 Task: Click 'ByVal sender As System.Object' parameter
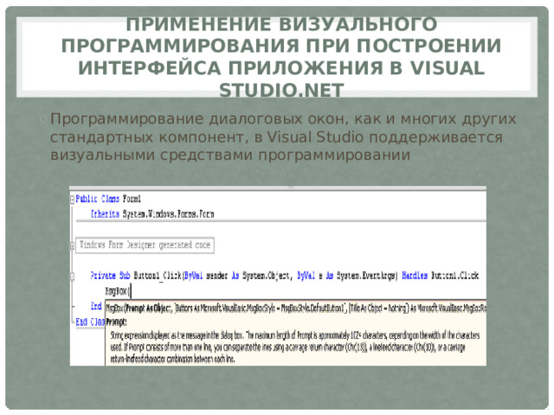click(x=238, y=275)
